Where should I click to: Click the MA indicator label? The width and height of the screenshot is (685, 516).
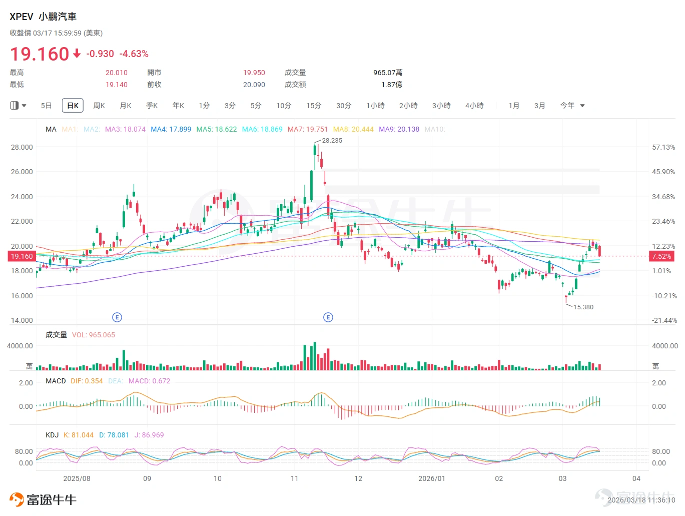tap(51, 129)
